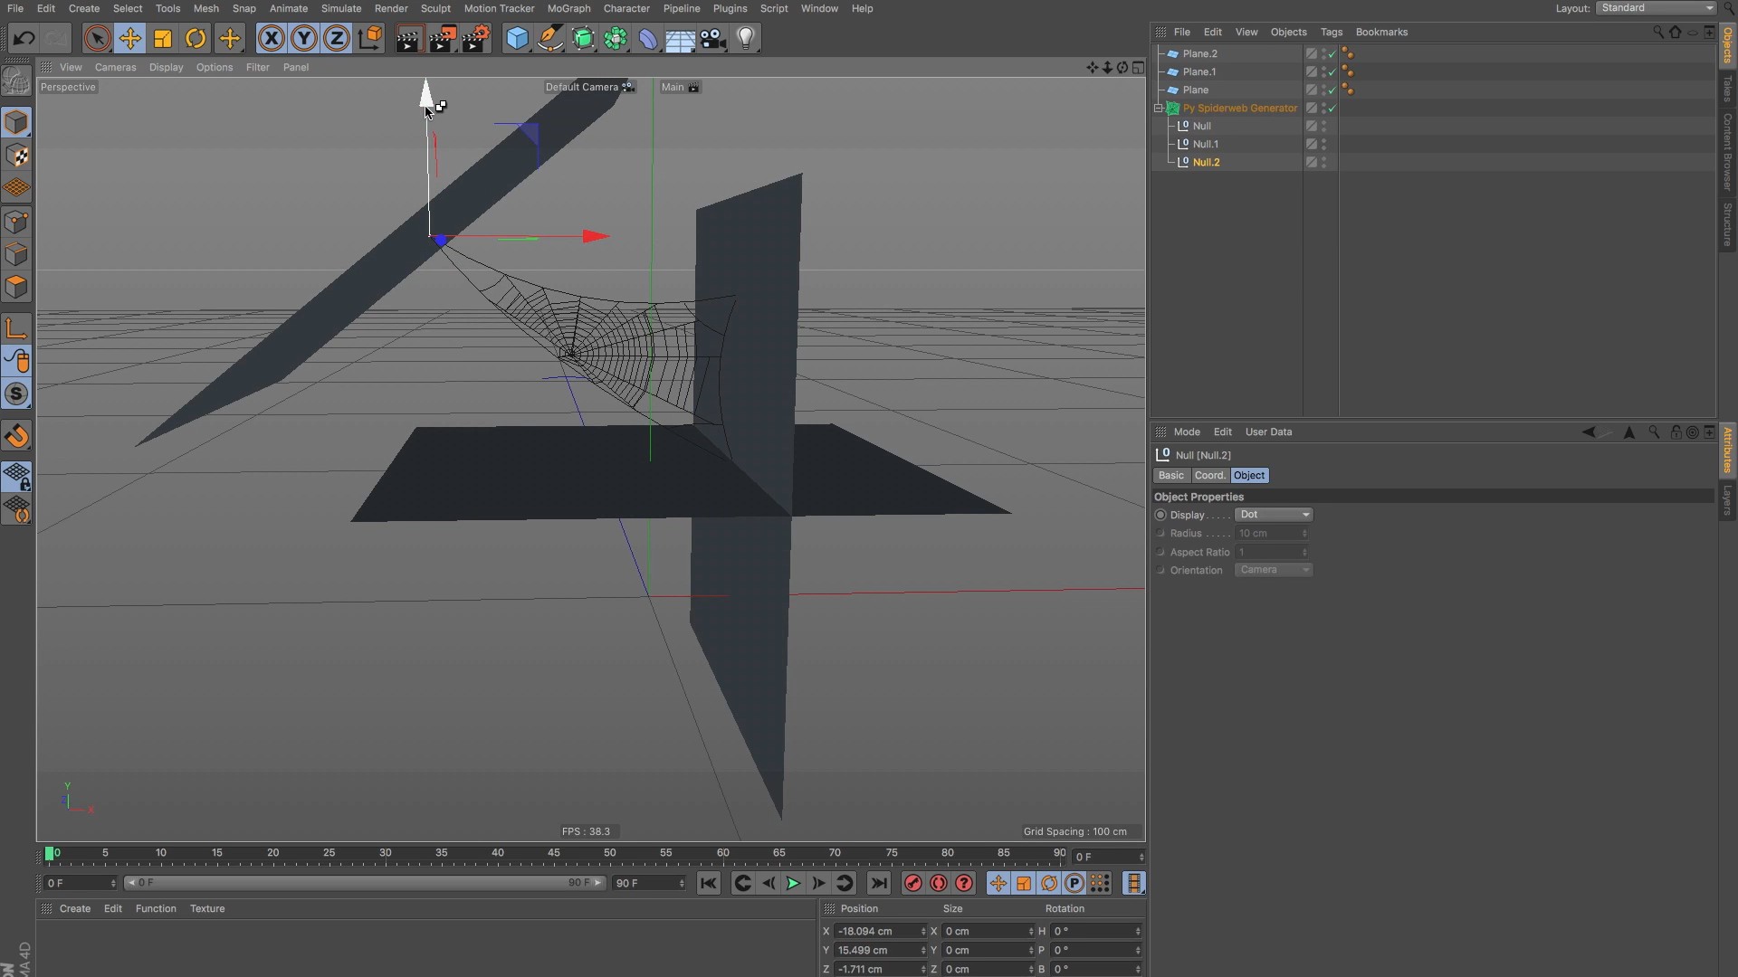
Task: Open the viewport Cameras menu
Action: coord(115,67)
